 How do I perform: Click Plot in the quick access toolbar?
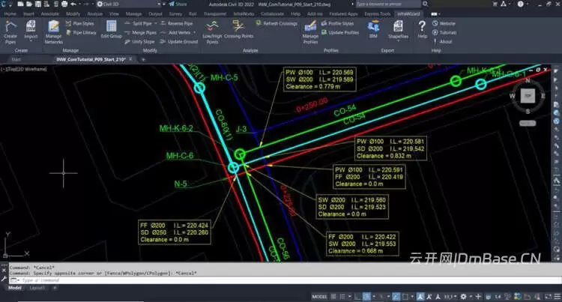64,4
